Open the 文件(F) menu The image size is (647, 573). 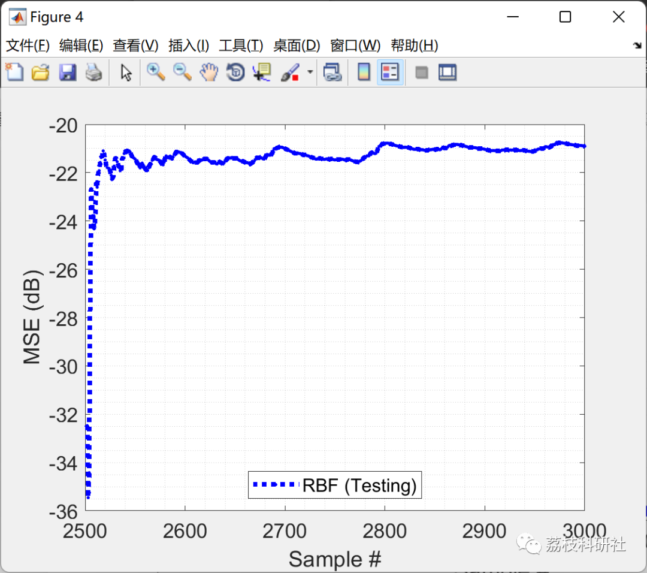tap(28, 46)
